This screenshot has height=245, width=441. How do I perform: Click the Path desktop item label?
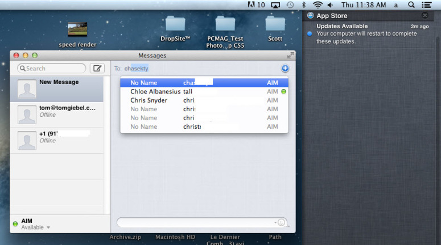(275, 237)
